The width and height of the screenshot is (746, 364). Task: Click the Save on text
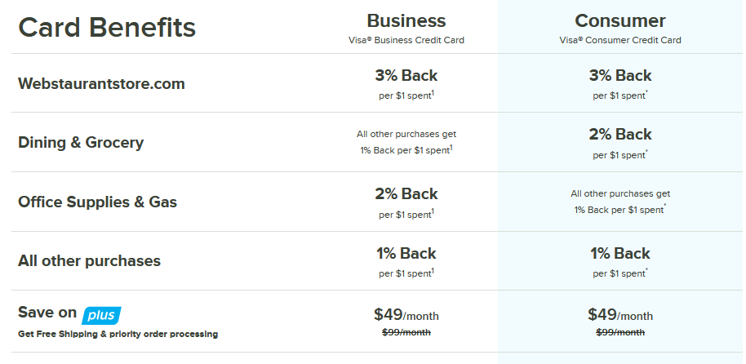pos(47,313)
